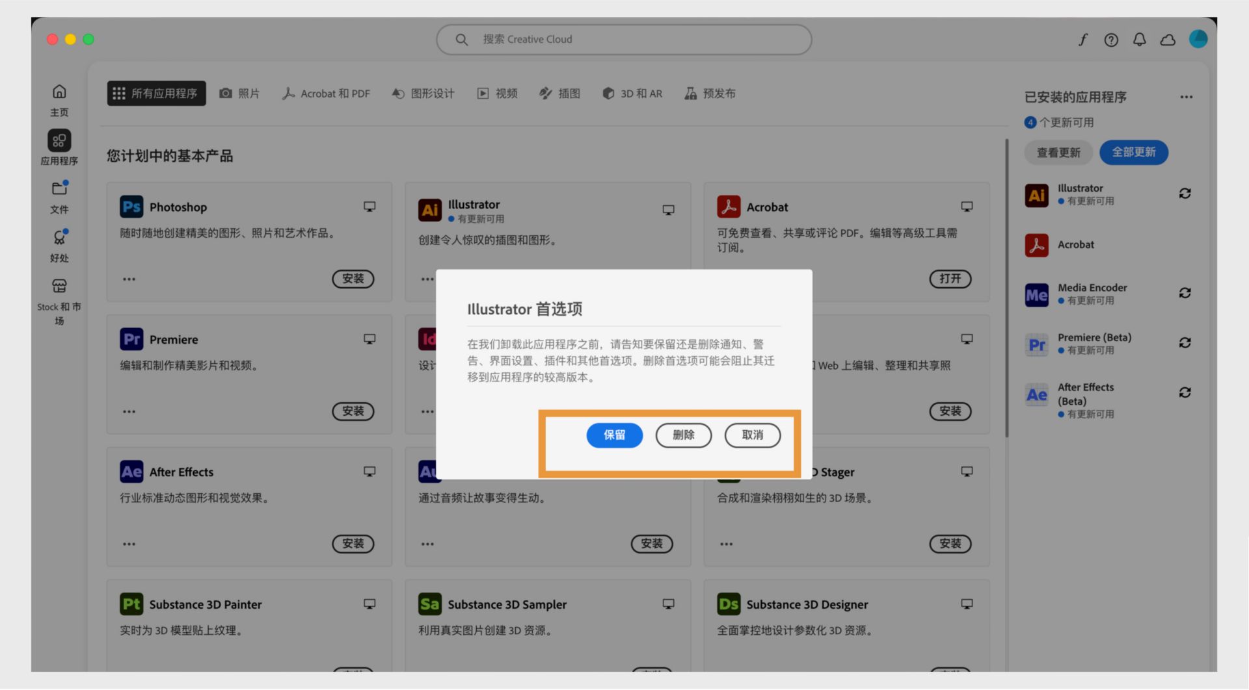This screenshot has width=1249, height=690.
Task: Click 安装 on the 通过音频让故事变得生动 audio card
Action: pos(651,544)
